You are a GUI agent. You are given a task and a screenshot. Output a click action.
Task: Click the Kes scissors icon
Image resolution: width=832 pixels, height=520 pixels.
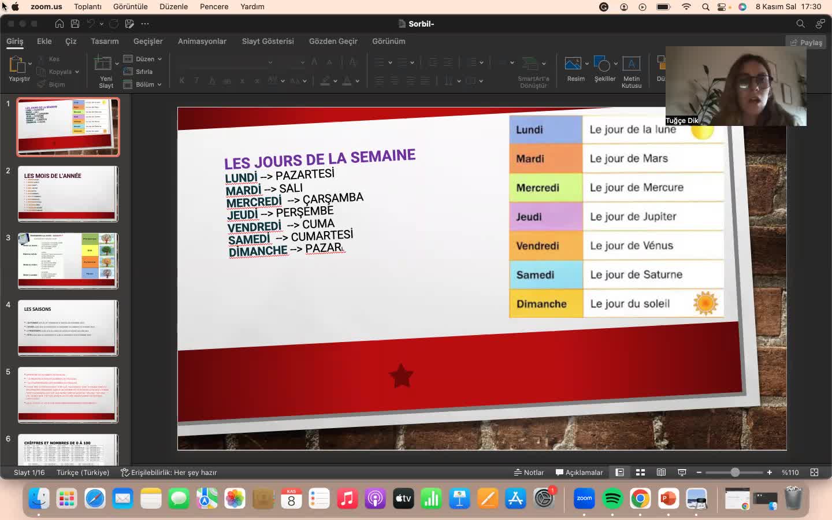pyautogui.click(x=42, y=59)
